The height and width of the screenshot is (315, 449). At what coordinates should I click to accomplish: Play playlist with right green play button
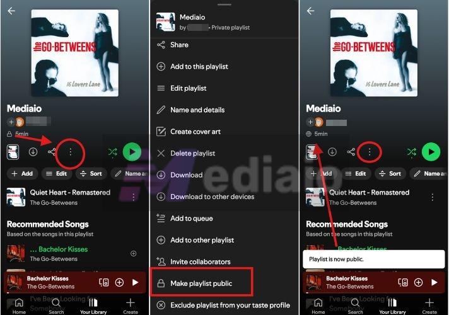point(431,152)
